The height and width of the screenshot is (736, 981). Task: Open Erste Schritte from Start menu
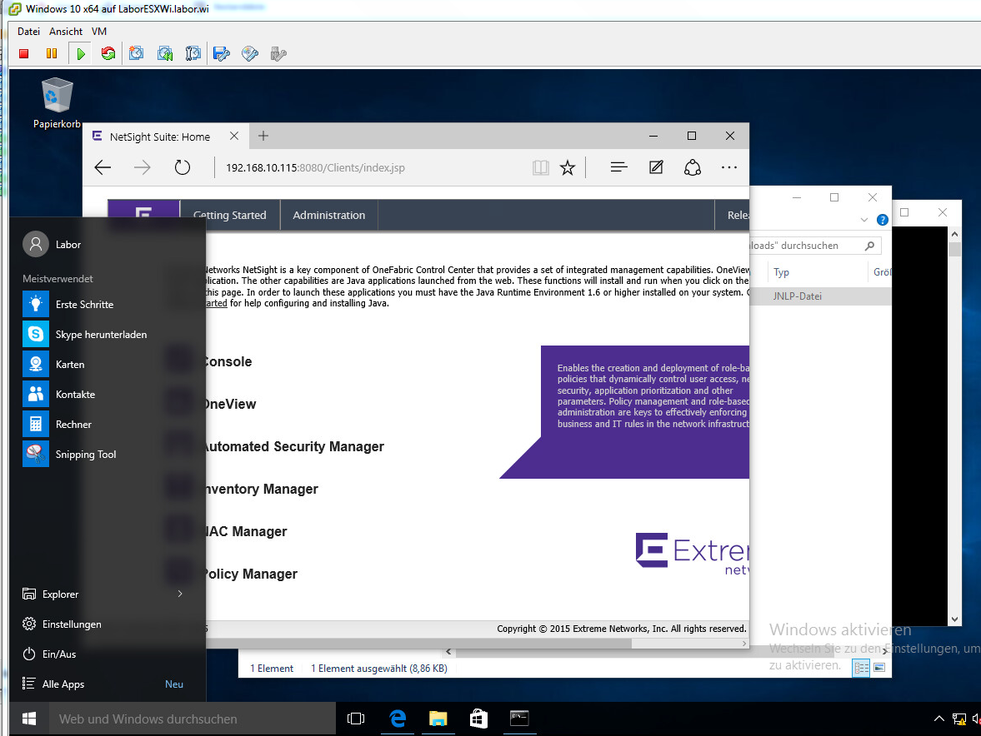(108, 304)
